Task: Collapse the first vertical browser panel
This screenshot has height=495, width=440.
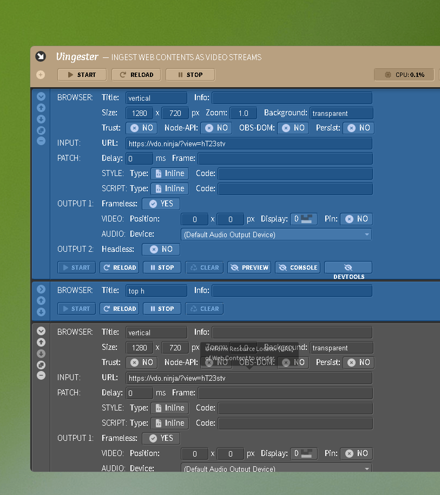Action: pos(41,96)
